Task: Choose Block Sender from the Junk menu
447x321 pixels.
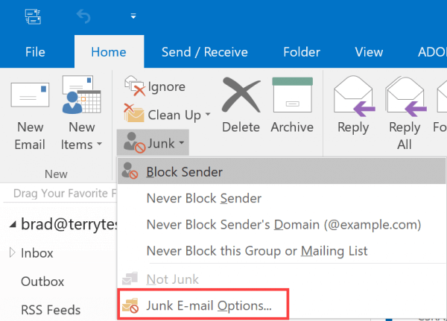Action: [282, 171]
